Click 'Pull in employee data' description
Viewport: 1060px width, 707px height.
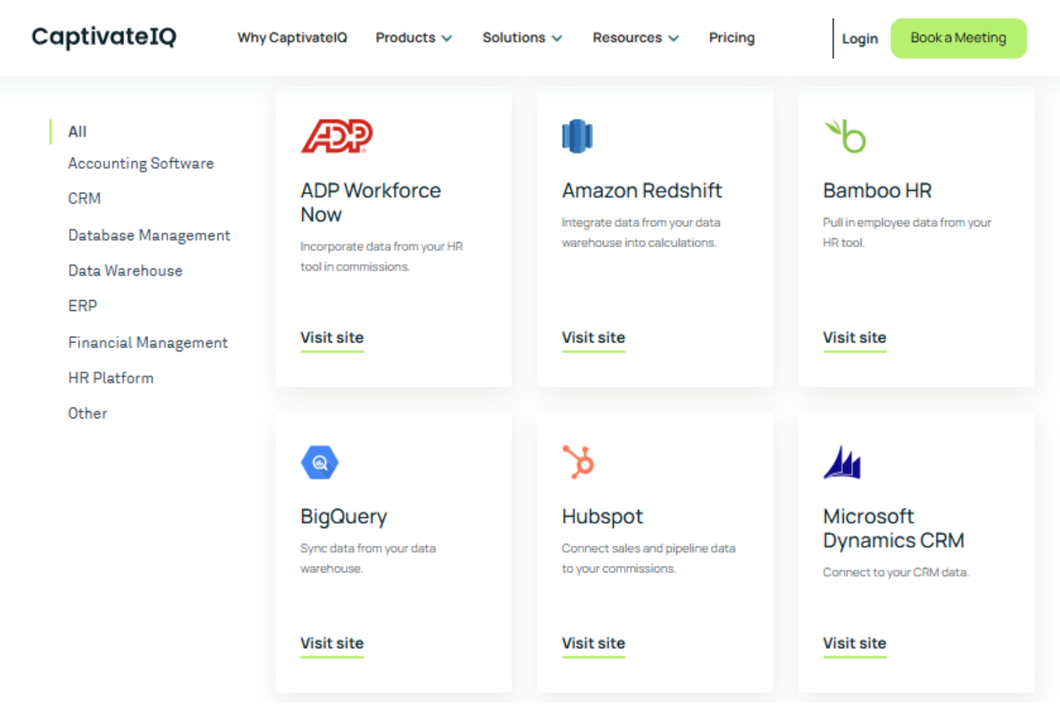pyautogui.click(x=907, y=233)
